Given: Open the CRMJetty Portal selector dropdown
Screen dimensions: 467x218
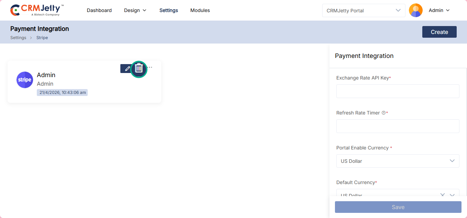Looking at the screenshot, I should (x=363, y=10).
